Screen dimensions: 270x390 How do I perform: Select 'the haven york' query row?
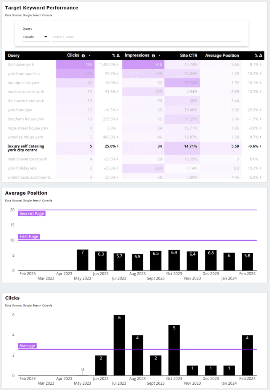click(21, 65)
